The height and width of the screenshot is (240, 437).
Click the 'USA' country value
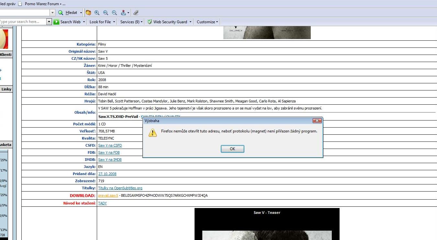coord(101,73)
